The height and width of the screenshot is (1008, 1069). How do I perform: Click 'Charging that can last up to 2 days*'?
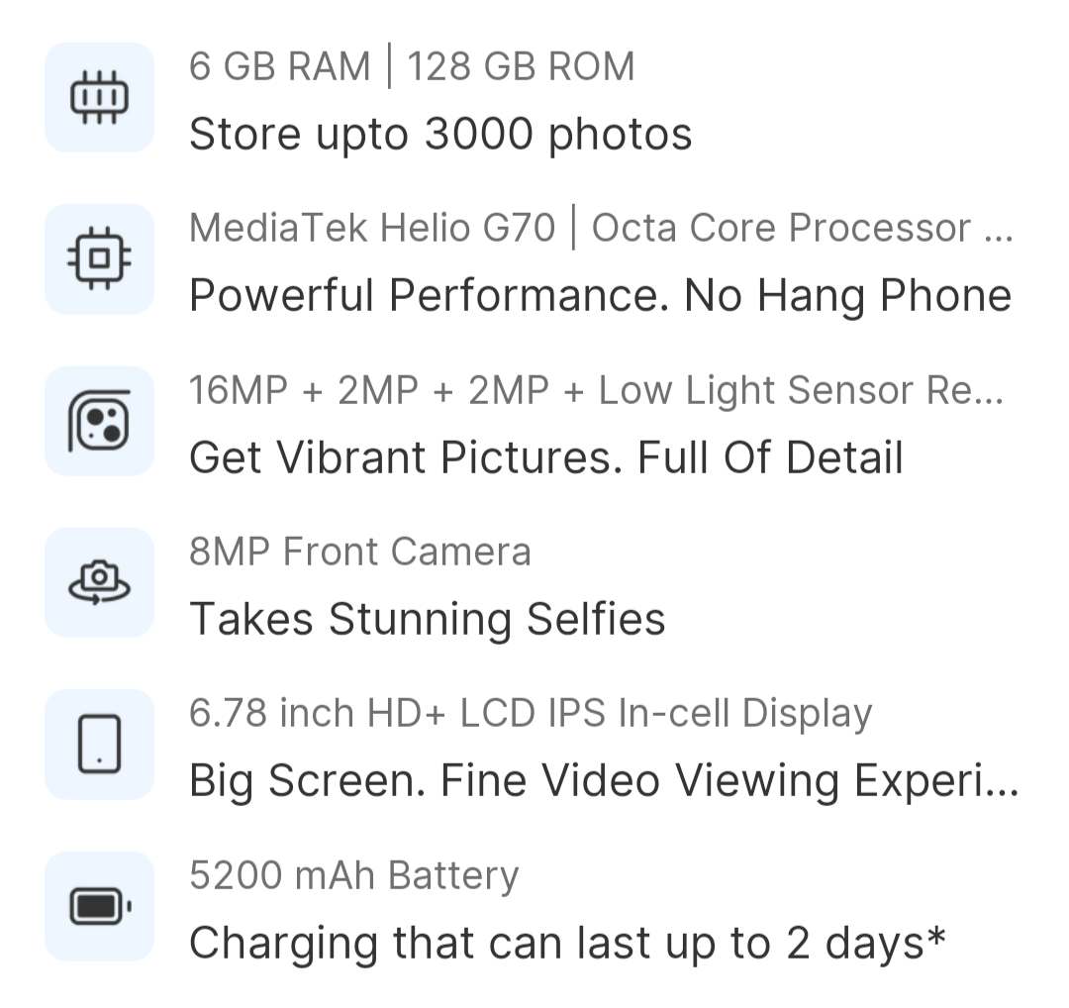[567, 943]
